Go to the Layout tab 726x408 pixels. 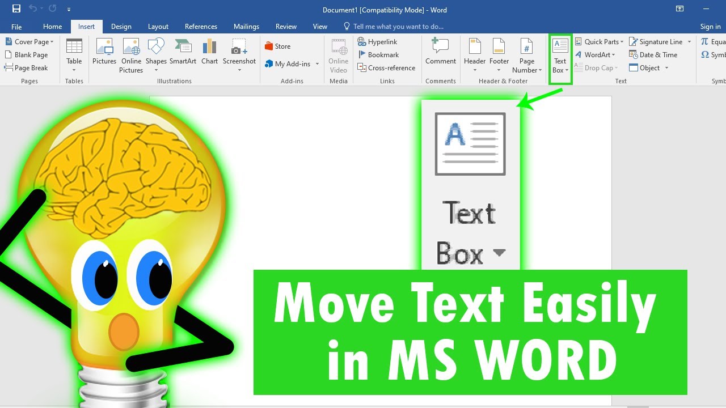tap(158, 27)
